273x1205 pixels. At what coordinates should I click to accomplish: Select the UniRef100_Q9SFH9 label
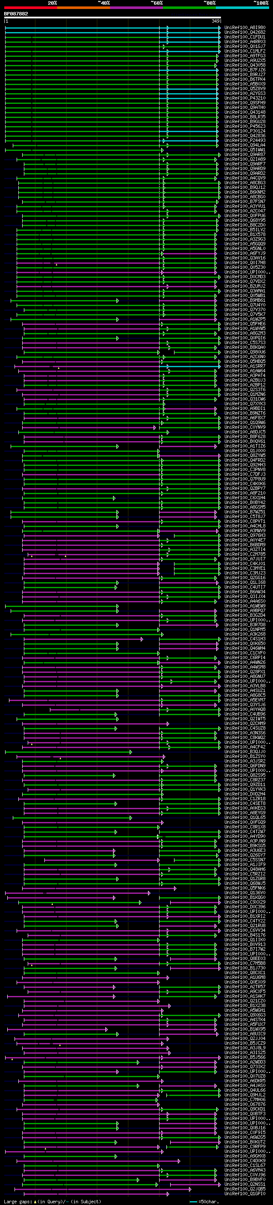(245, 103)
